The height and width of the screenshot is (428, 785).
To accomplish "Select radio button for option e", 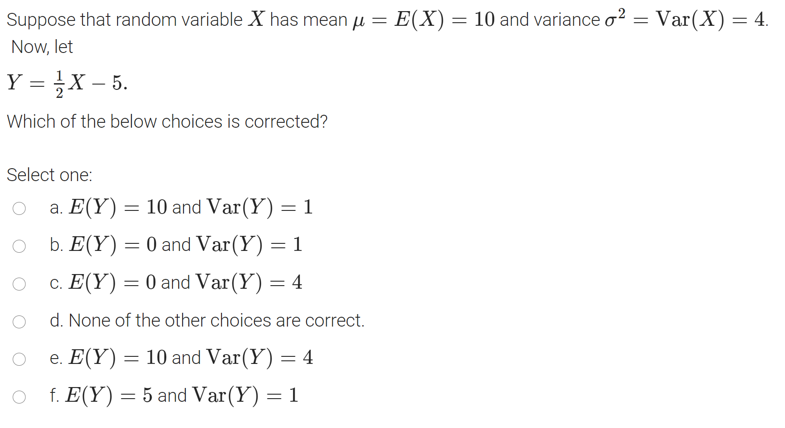I will click(x=19, y=358).
